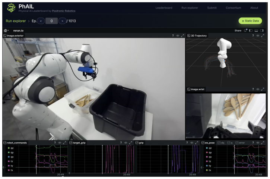Screen dimensions: 270x179
Task: Click the robot arm model in 3D Trajectory
Action: pos(223,53)
